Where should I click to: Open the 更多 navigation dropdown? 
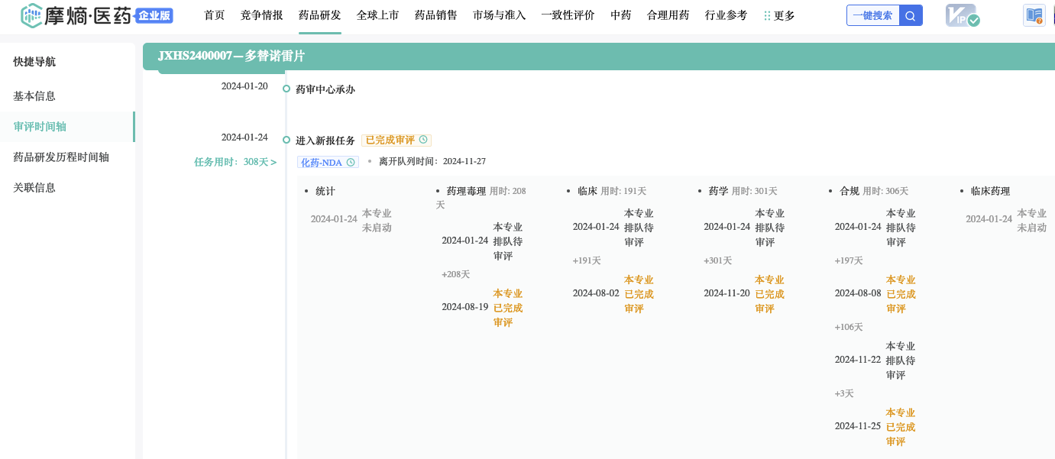point(784,15)
